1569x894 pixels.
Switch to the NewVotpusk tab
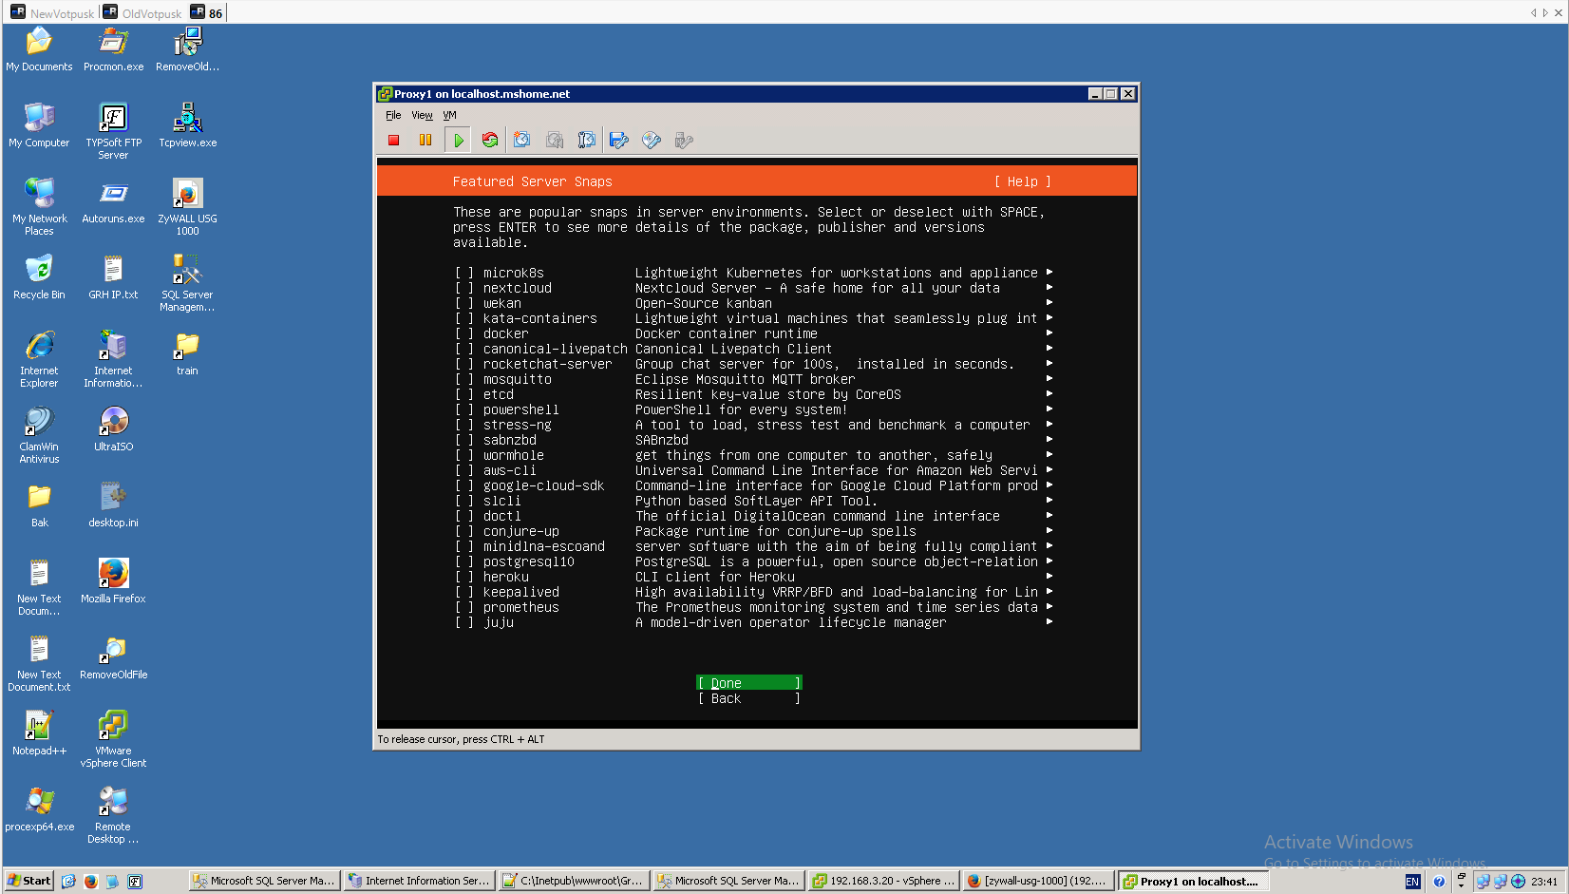(x=53, y=12)
